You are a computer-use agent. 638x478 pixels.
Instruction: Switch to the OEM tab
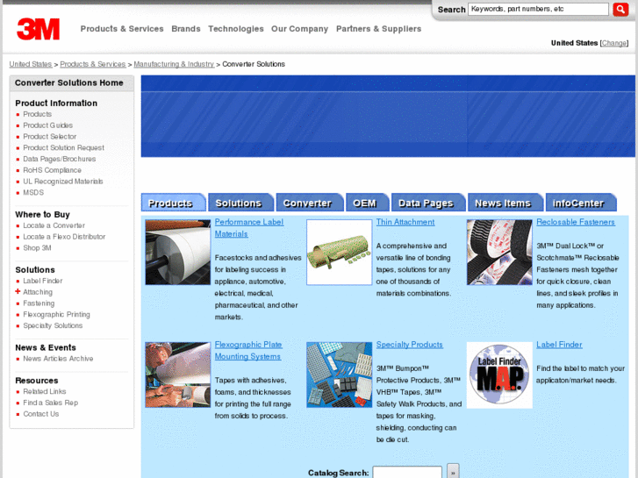coord(368,203)
